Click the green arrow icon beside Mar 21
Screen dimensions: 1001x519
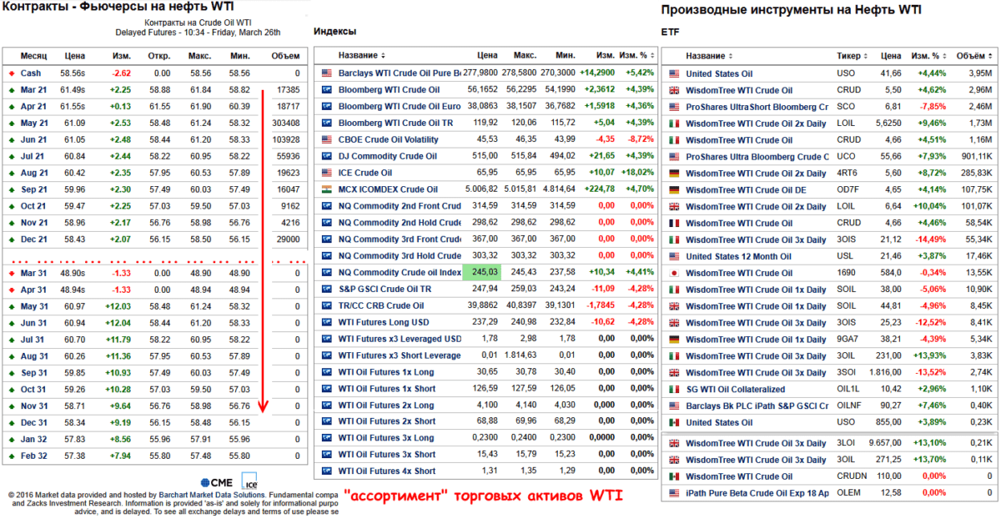pyautogui.click(x=11, y=90)
